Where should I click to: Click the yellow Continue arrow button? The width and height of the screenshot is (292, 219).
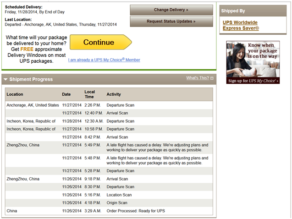coord(101,42)
